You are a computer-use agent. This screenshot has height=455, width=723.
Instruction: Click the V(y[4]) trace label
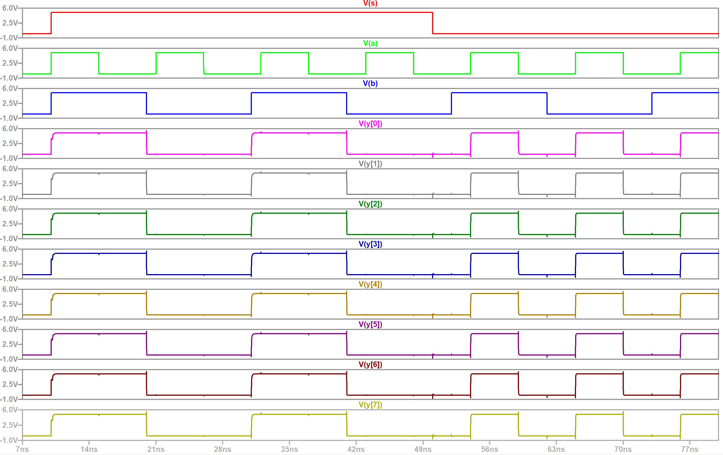[370, 284]
